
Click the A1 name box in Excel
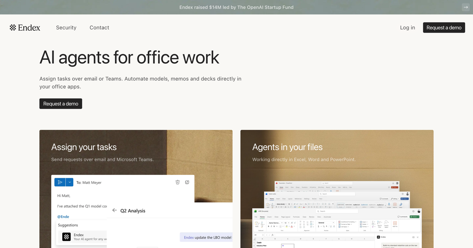259,235
